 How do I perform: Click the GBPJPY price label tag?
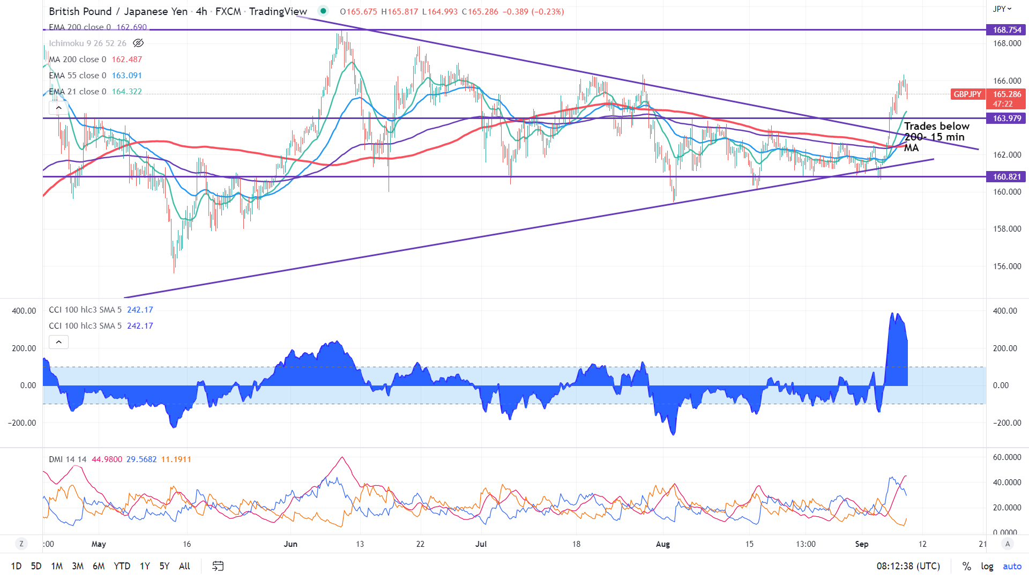[x=967, y=94]
